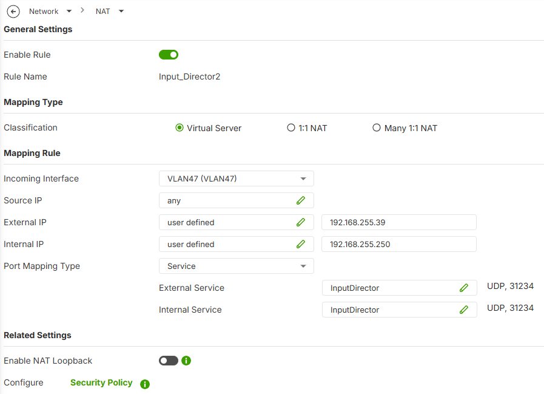The height and width of the screenshot is (394, 544).
Task: Click the Rule Name value Input_Director2
Action: 189,76
